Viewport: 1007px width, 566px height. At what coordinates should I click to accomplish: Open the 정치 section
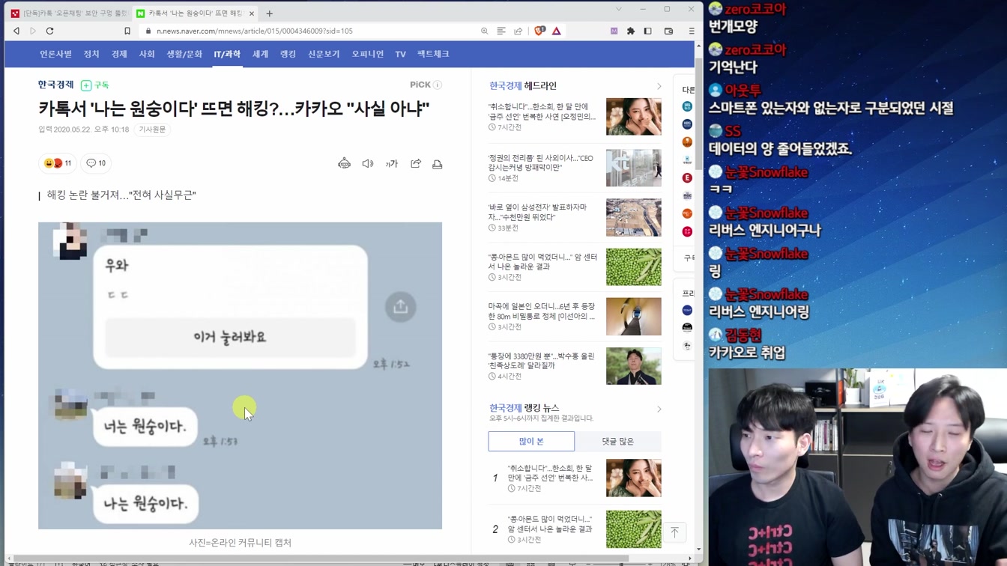[x=91, y=54]
